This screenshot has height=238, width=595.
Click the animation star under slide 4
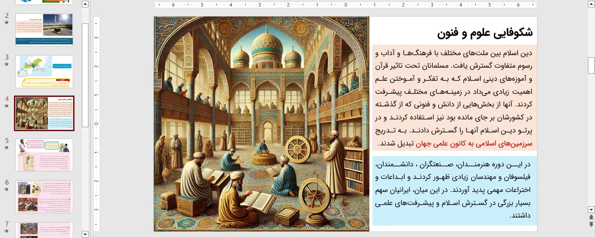click(x=7, y=106)
